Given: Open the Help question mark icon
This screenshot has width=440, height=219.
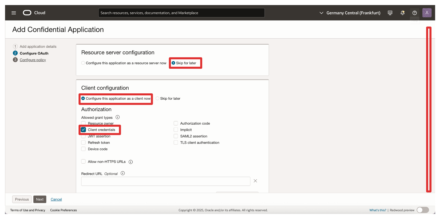Looking at the screenshot, I should tap(415, 13).
